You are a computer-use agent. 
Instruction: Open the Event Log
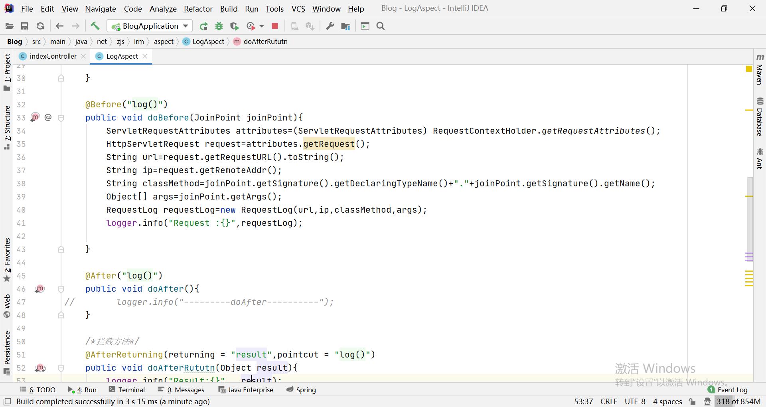click(x=728, y=390)
